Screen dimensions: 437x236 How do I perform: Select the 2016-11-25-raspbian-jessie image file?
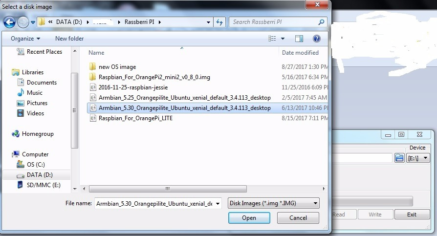133,87
